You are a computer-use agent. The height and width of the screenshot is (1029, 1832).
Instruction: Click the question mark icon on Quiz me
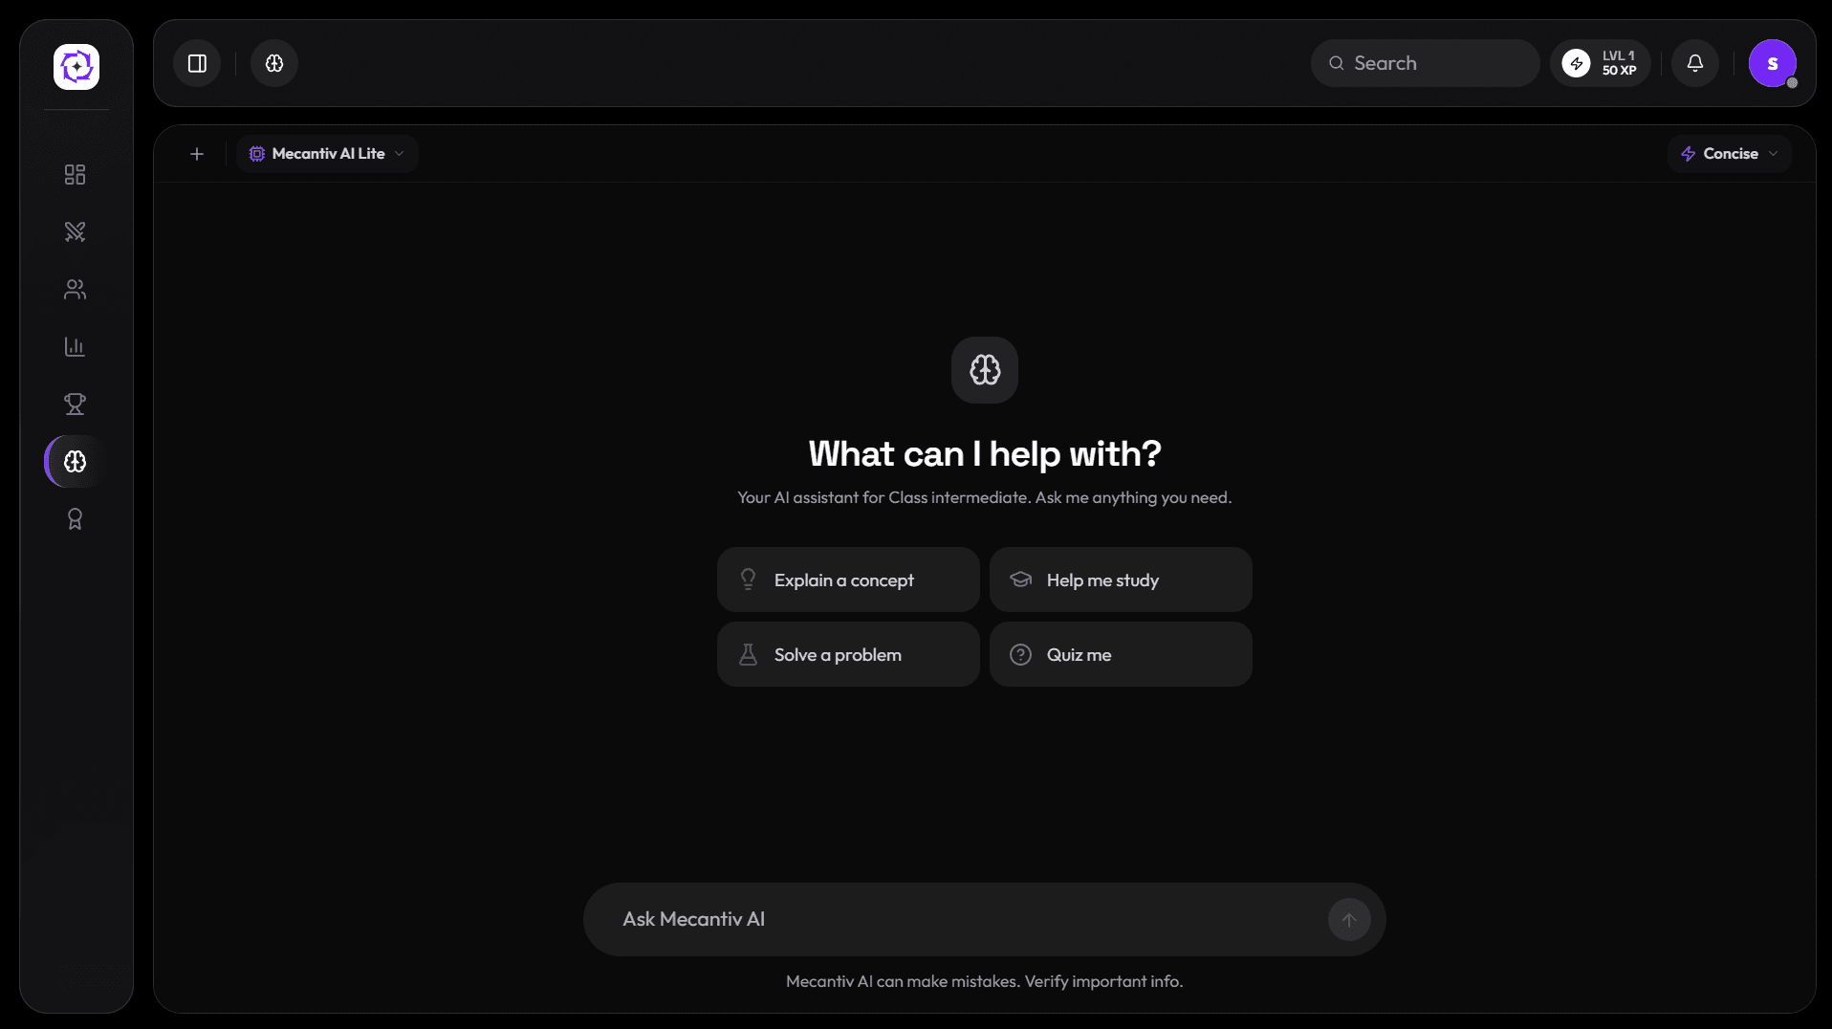[1020, 654]
